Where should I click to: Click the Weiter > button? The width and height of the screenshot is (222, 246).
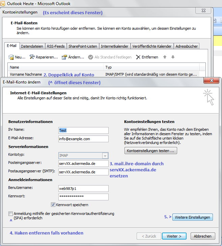click(174, 236)
